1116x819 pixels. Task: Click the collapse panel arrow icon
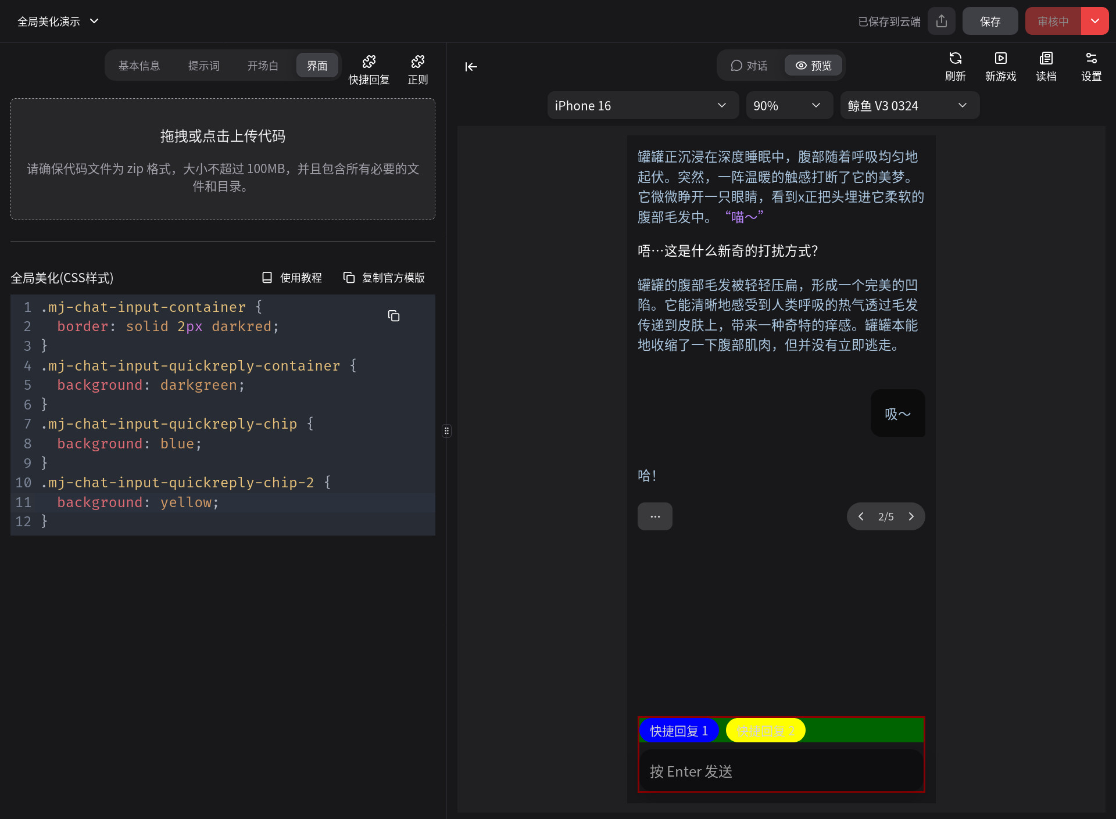pos(471,67)
